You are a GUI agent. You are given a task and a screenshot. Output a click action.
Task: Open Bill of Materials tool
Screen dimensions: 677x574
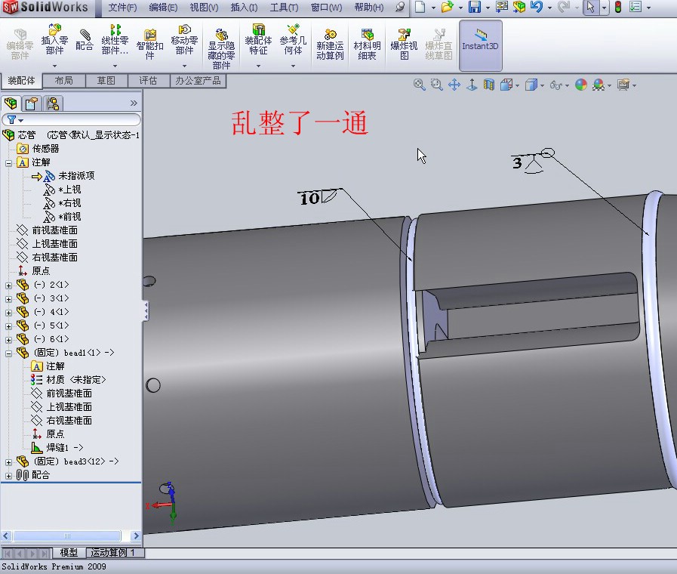tap(367, 44)
